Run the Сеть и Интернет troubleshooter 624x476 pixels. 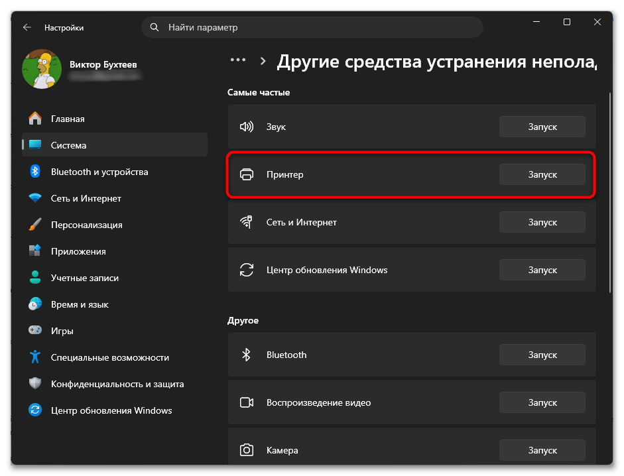coord(542,222)
